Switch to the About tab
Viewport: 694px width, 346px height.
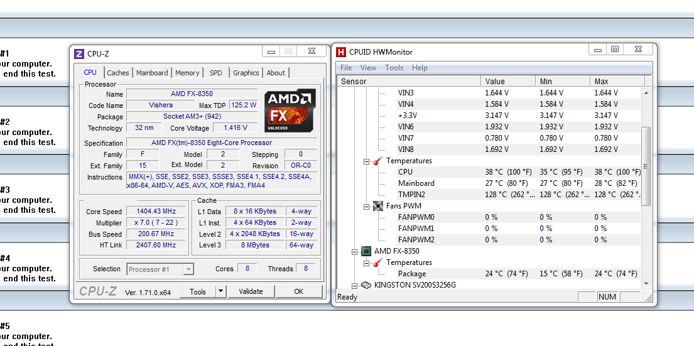276,73
